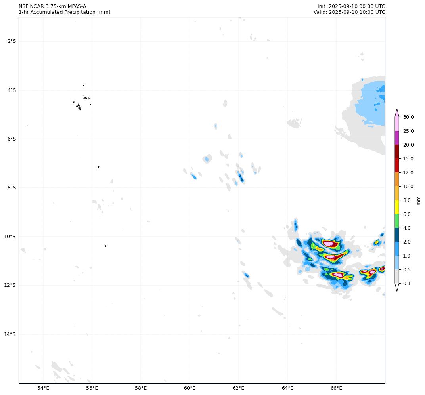Click the 10°S latitude axis label
The height and width of the screenshot is (395, 425).
11,237
